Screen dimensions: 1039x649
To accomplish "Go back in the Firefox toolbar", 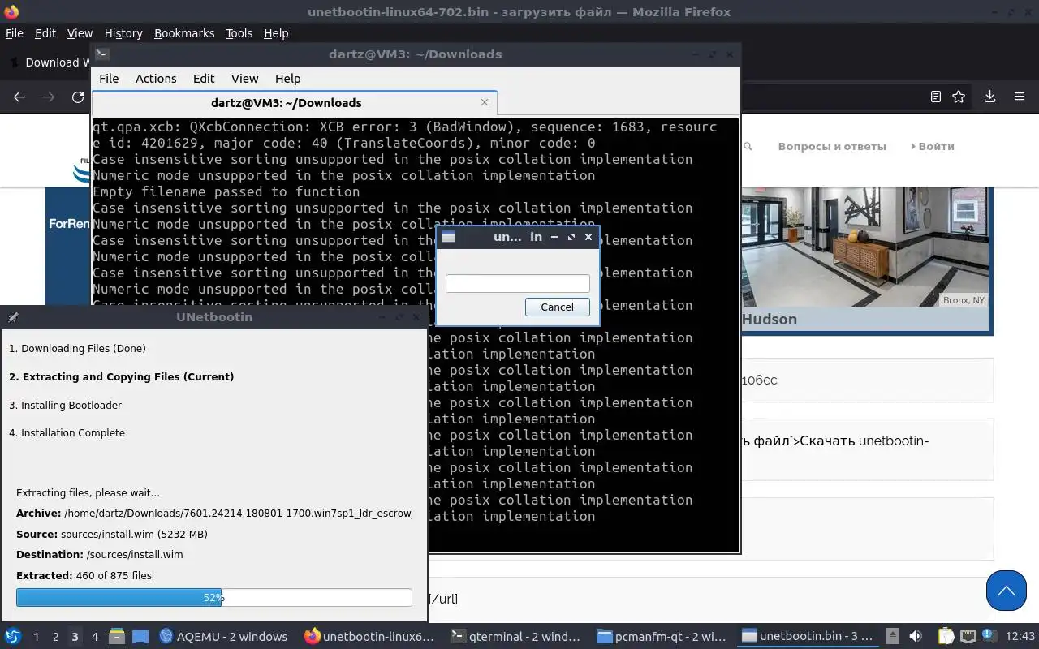I will pyautogui.click(x=19, y=97).
